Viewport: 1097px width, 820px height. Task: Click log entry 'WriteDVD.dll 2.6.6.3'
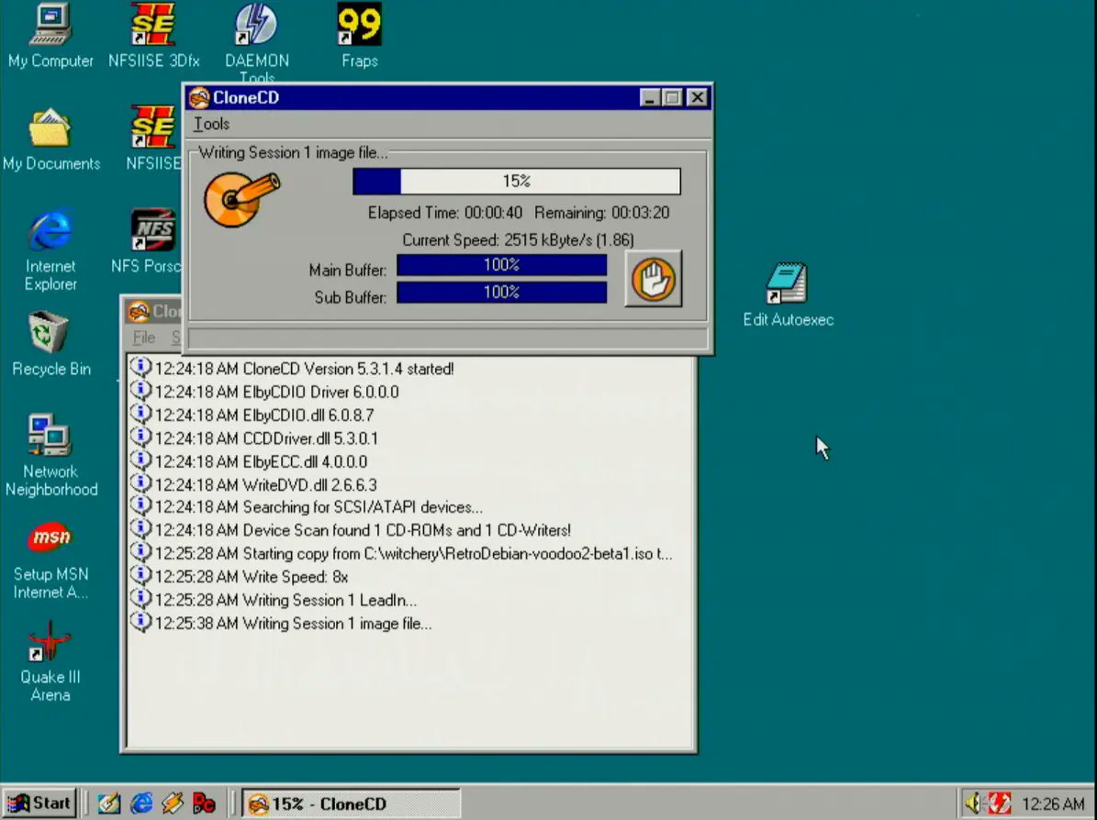254,484
